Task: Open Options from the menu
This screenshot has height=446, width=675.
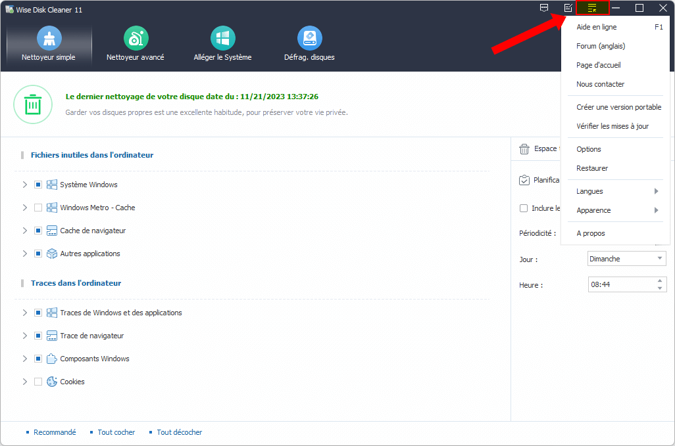Action: pyautogui.click(x=615, y=150)
